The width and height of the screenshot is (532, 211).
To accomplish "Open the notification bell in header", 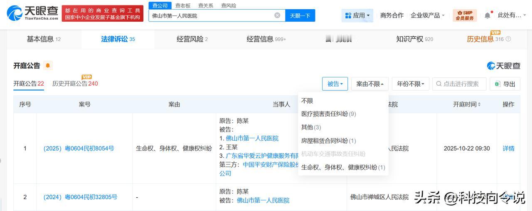I will tap(488, 15).
